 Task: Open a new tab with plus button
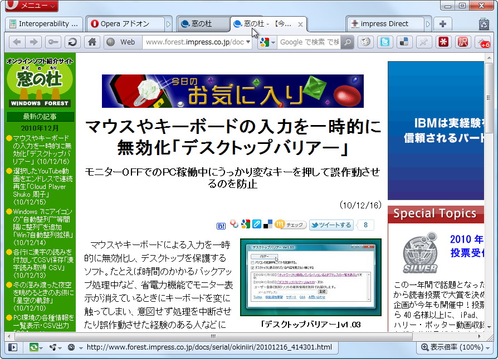click(x=443, y=24)
